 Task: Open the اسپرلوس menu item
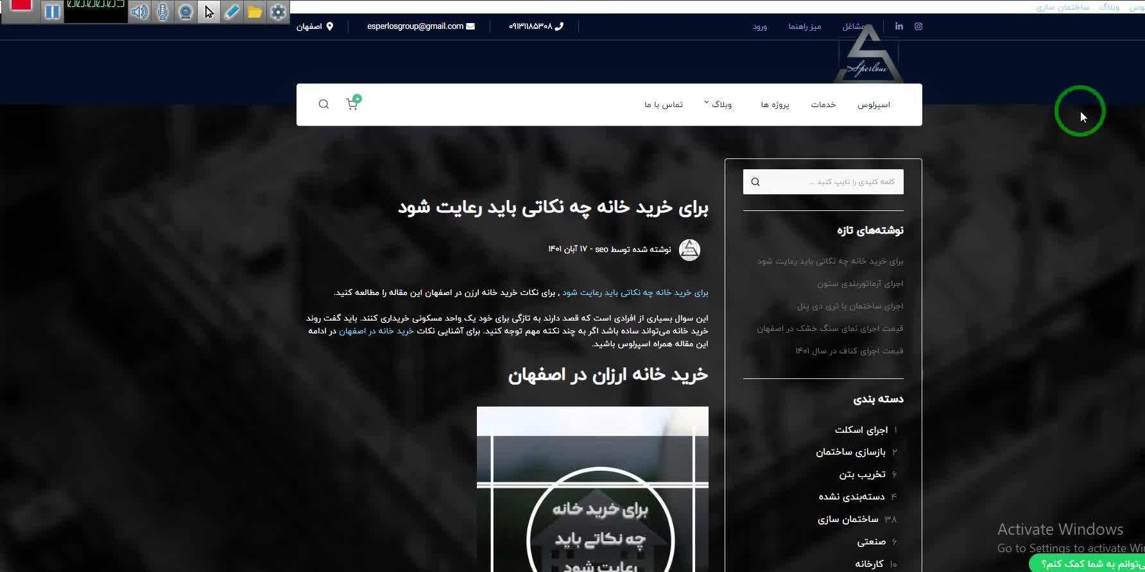point(874,105)
